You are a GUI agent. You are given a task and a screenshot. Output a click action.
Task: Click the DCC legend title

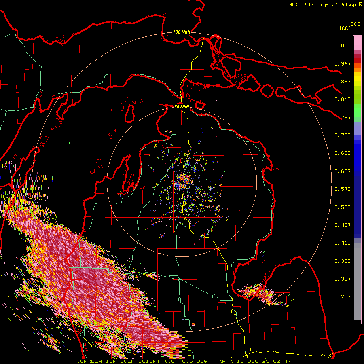coord(355,24)
